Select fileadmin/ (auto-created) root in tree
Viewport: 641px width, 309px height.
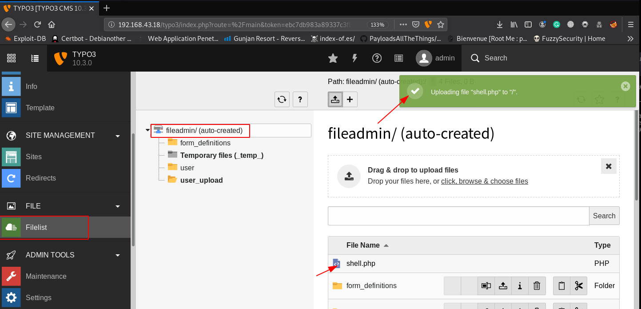click(x=204, y=131)
